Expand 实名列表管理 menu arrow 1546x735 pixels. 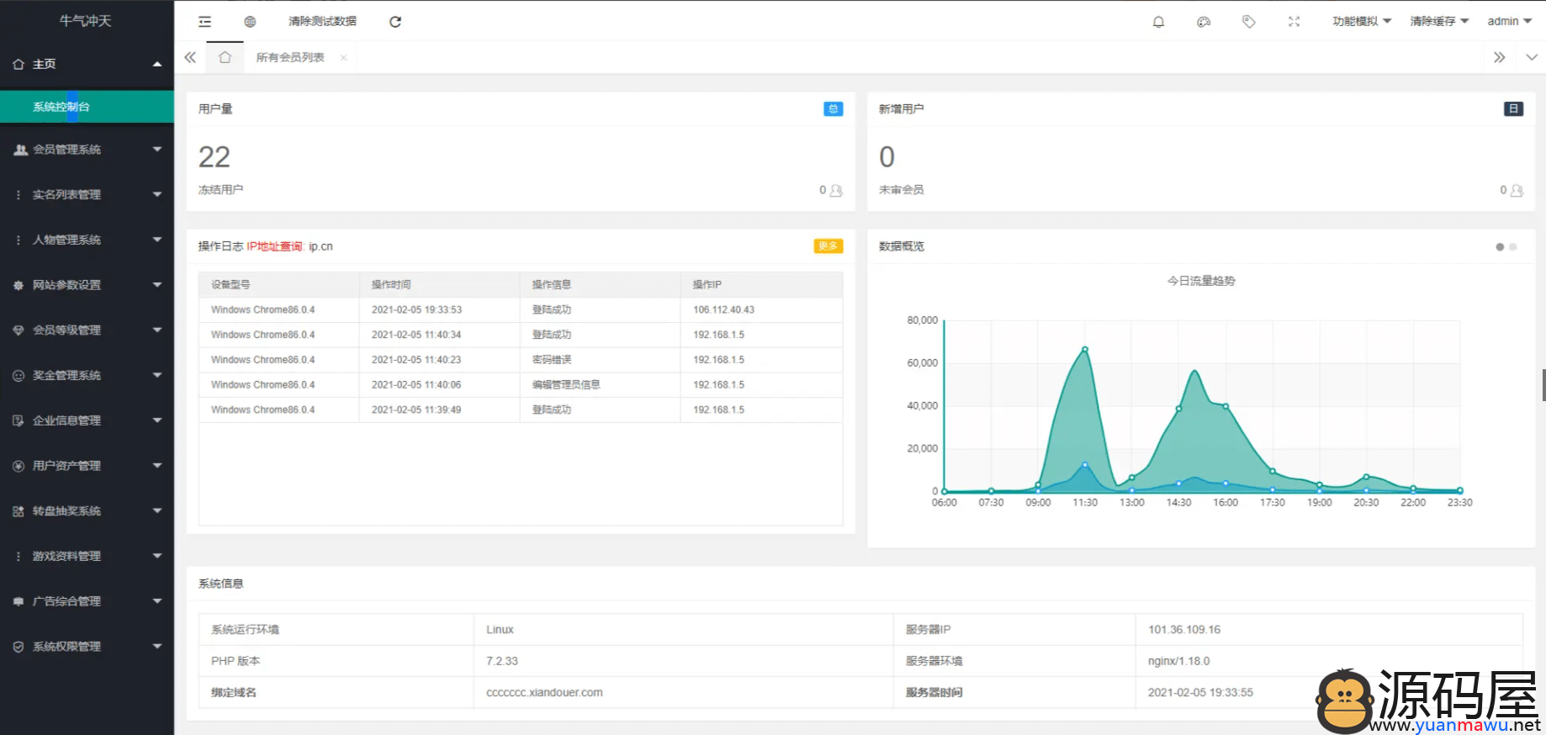pos(157,194)
